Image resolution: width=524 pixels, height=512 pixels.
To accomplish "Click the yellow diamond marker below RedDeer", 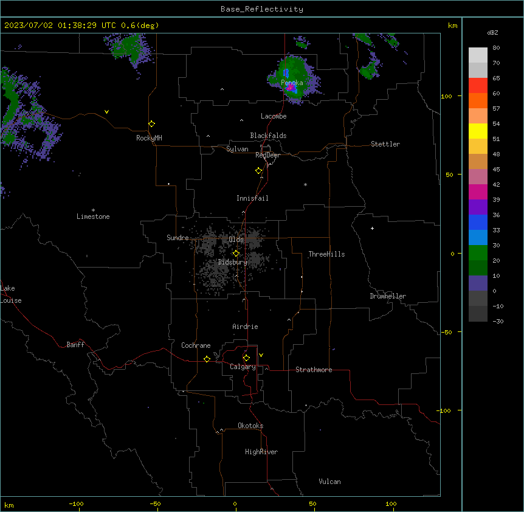I will click(258, 171).
